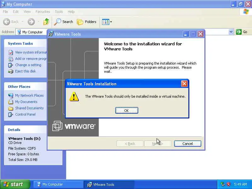The width and height of the screenshot is (252, 189).
Task: Go up one folder level
Action: coord(46,22)
